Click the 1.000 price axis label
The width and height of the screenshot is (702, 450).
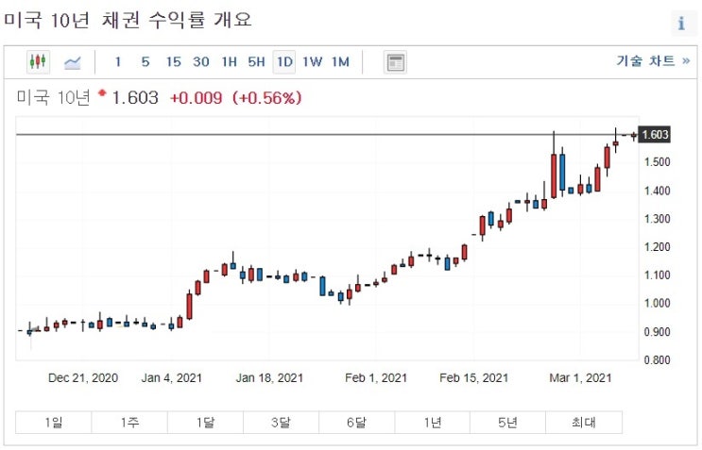(657, 303)
